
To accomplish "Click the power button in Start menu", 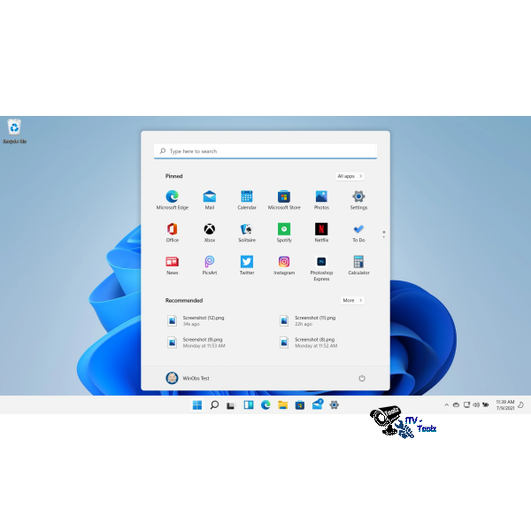I will tap(362, 378).
